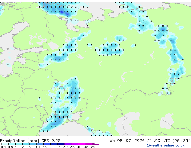Screen dimensions: 191x148
Task: Pick the 10–15 mm legend color swatch
Action: [40, 144]
